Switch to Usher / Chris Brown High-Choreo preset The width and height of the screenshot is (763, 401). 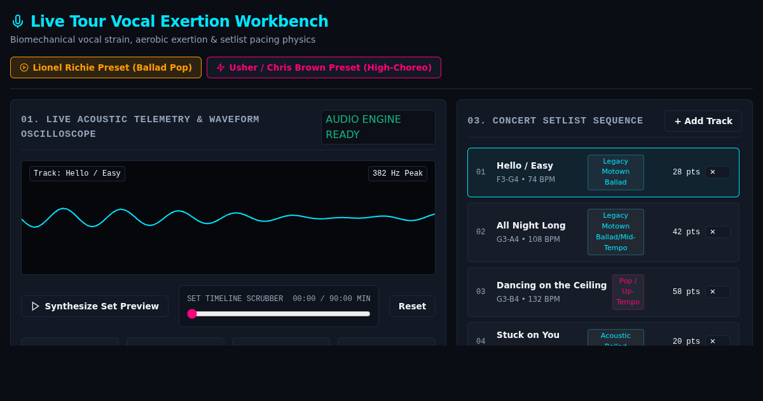324,67
